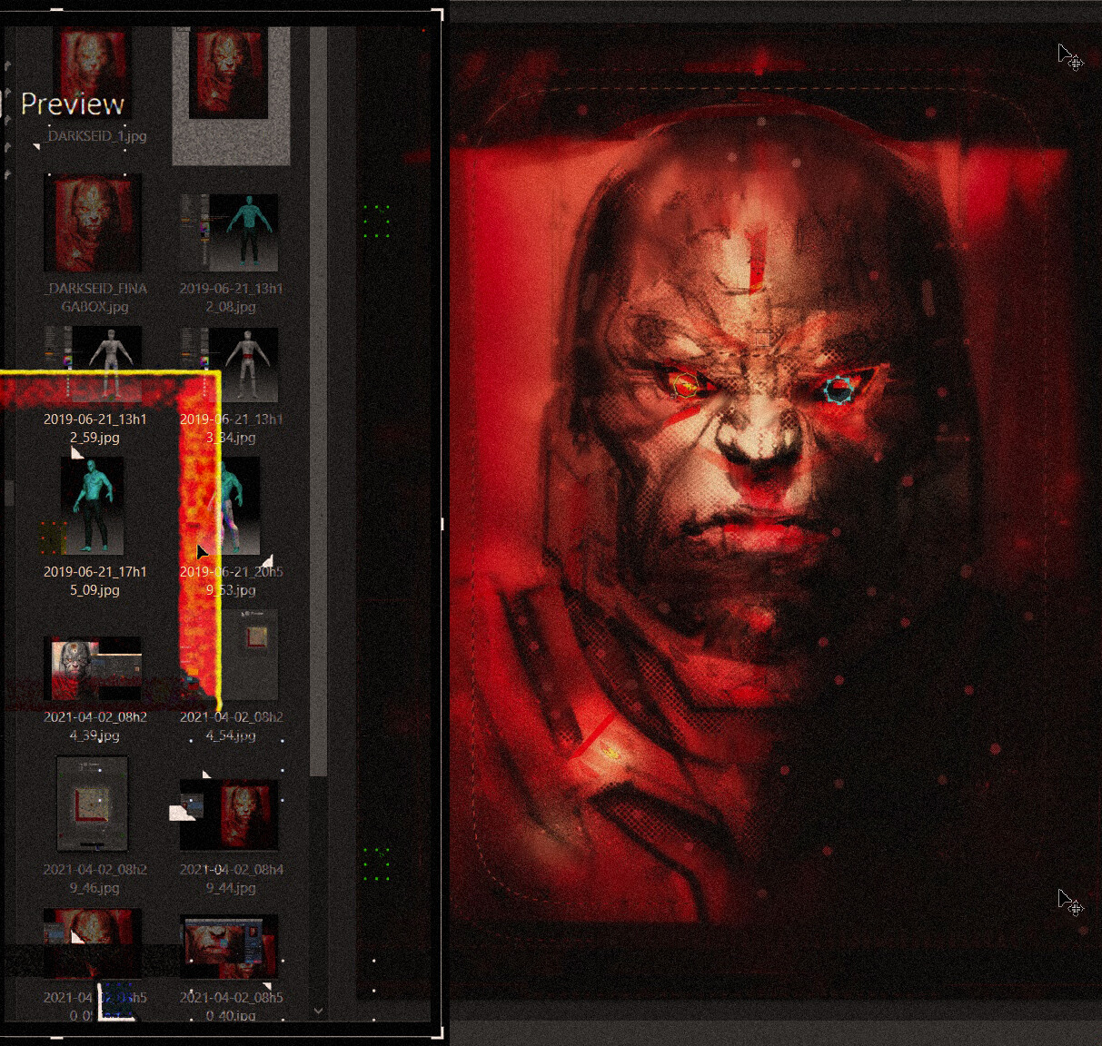Click the file name 2019-06-21_13h12_08.jpg
This screenshot has width=1102, height=1046.
tap(231, 297)
